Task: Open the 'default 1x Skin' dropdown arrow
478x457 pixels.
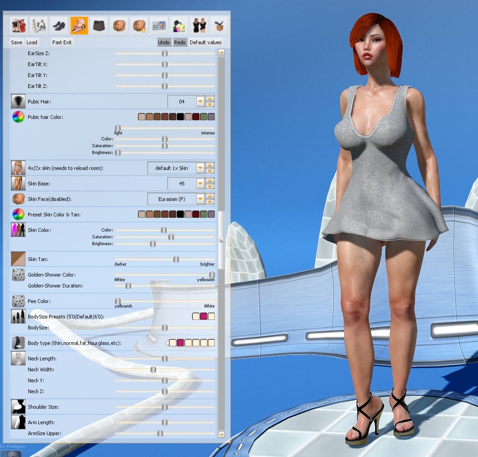Action: point(200,168)
